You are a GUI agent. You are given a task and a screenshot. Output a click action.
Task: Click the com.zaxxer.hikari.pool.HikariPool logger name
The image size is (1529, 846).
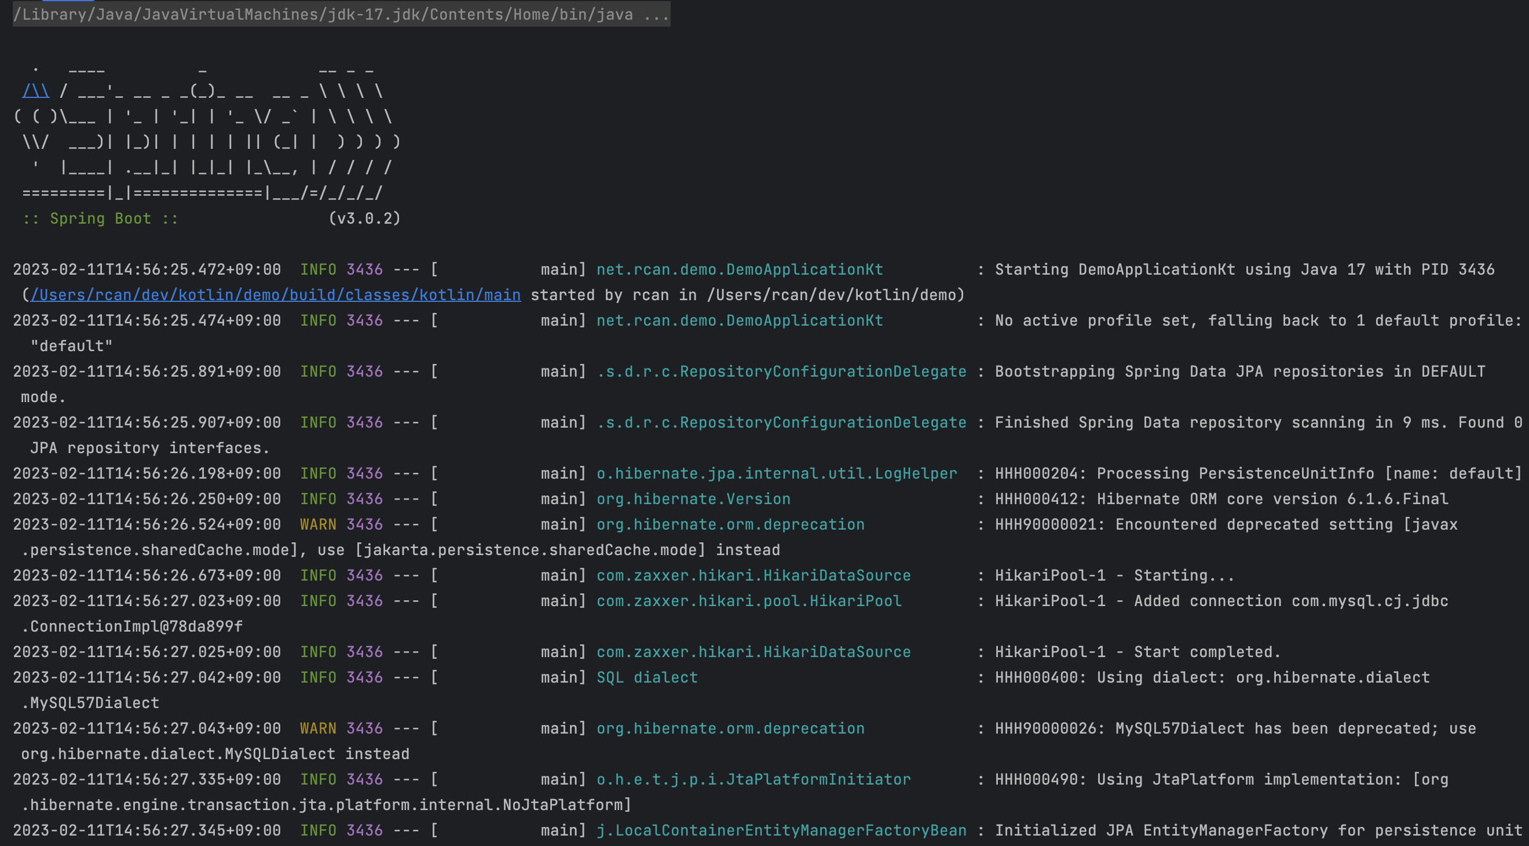click(x=748, y=601)
